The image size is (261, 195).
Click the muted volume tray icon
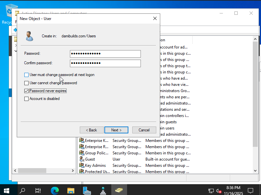(219, 191)
